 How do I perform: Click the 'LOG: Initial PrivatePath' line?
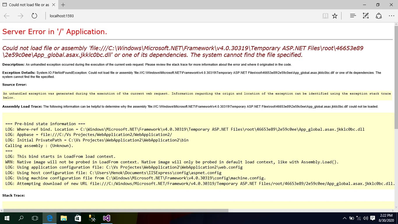coord(97,140)
